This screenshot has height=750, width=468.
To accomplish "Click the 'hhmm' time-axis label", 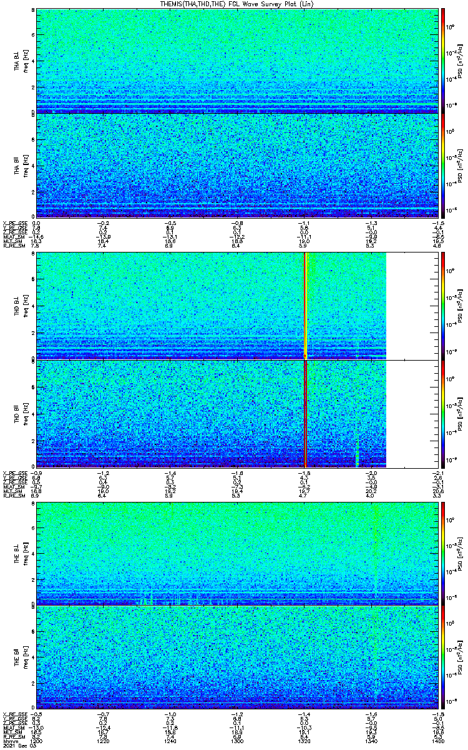I will tap(9, 740).
